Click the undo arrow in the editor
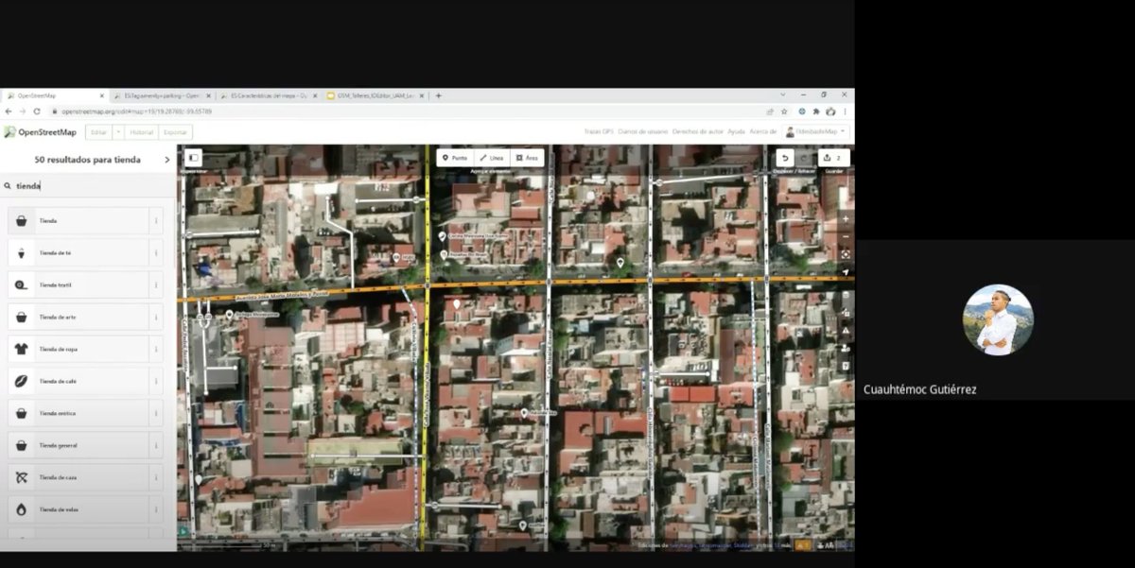Screen dimensions: 1135x568 pyautogui.click(x=785, y=158)
